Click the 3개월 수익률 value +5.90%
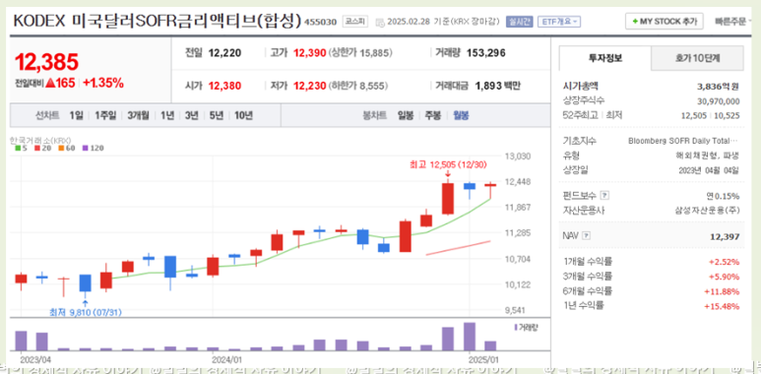 pyautogui.click(x=725, y=277)
